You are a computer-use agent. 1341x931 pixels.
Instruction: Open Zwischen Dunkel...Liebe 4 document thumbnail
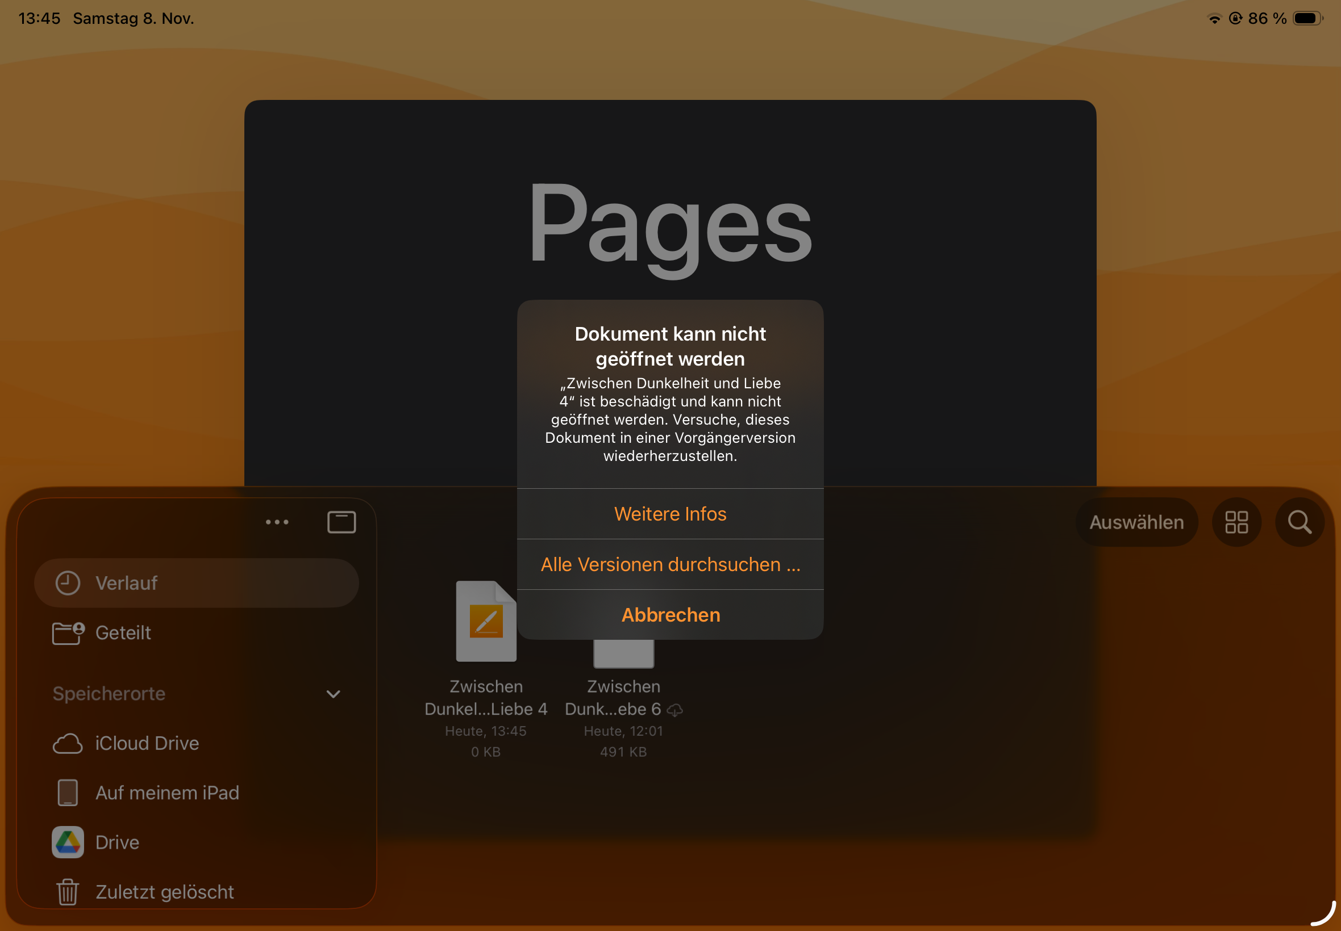tap(486, 621)
